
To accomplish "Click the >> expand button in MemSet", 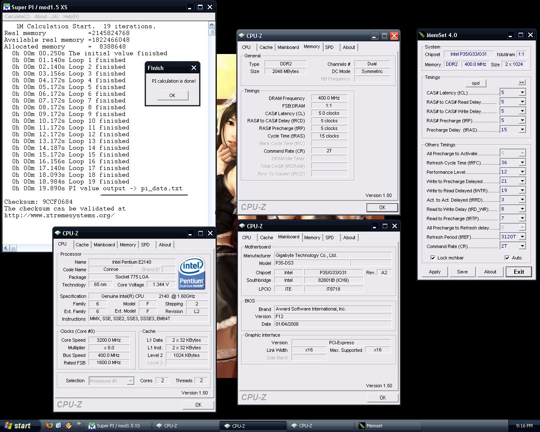I will (521, 83).
